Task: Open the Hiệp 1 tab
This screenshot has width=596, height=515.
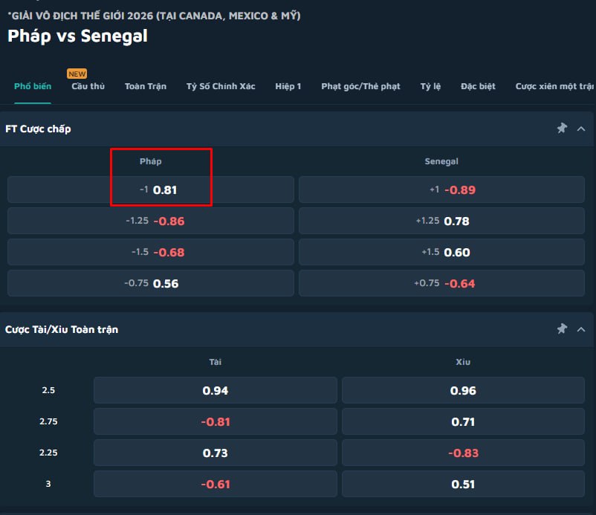Action: (x=288, y=86)
